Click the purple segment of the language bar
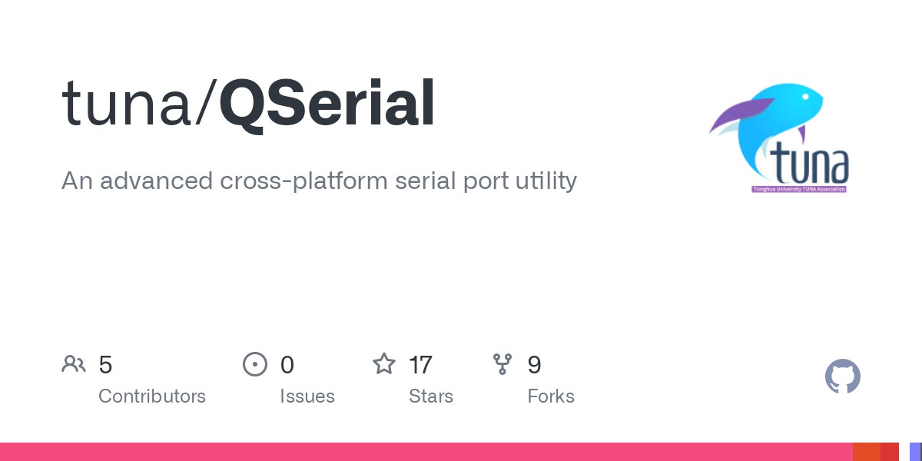The image size is (922, 461). pos(916,452)
